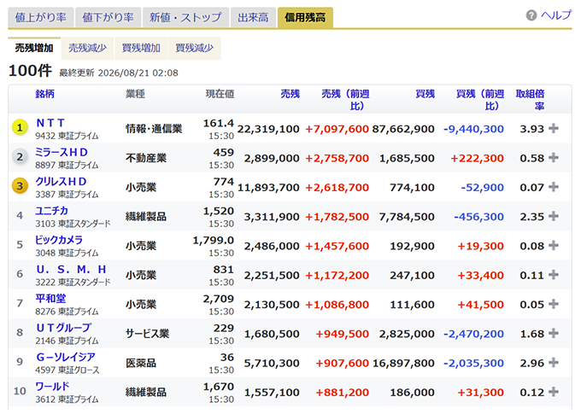This screenshot has height=414, width=581.
Task: Switch to 買残減少 sub-tab
Action: click(195, 48)
